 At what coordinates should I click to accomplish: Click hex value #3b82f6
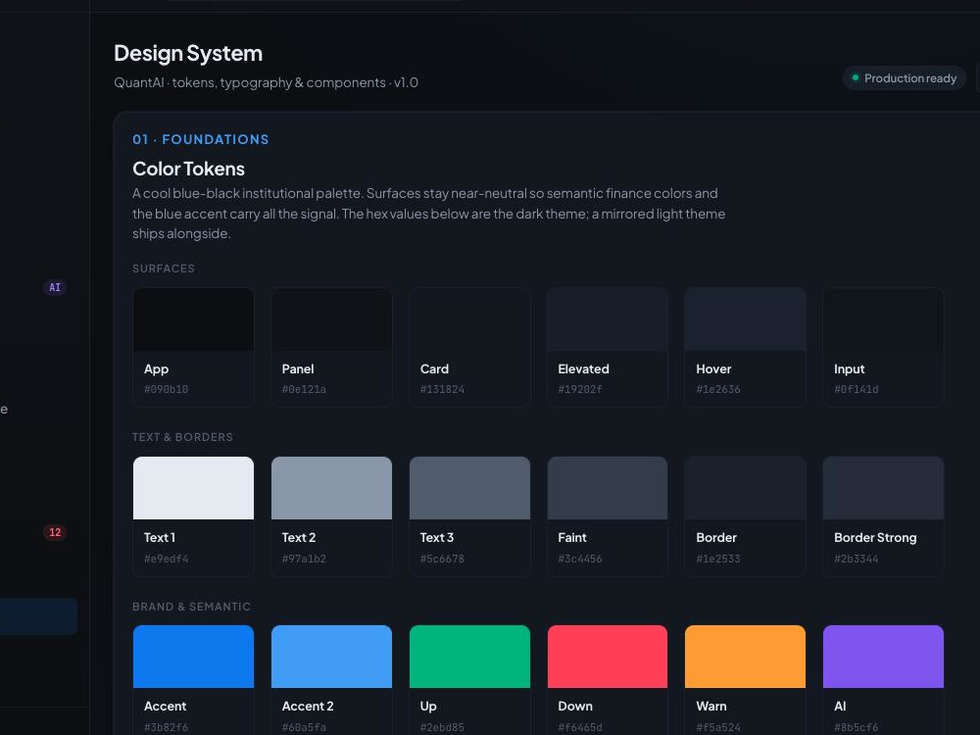pos(167,727)
